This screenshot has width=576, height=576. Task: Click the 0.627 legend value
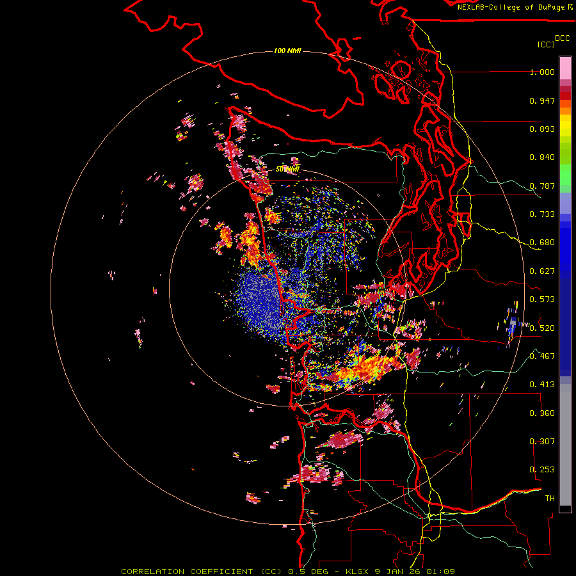coord(542,271)
